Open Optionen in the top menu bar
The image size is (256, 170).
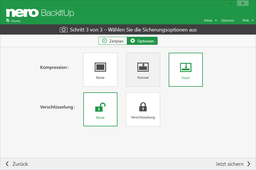[228, 20]
